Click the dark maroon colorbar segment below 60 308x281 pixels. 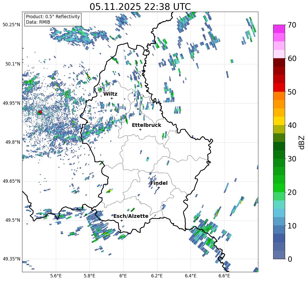279,62
